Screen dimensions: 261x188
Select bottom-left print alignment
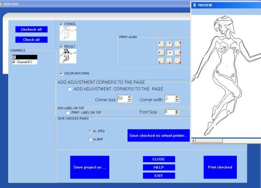(161, 61)
